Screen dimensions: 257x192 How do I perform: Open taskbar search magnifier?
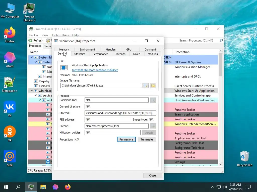click(x=18, y=187)
